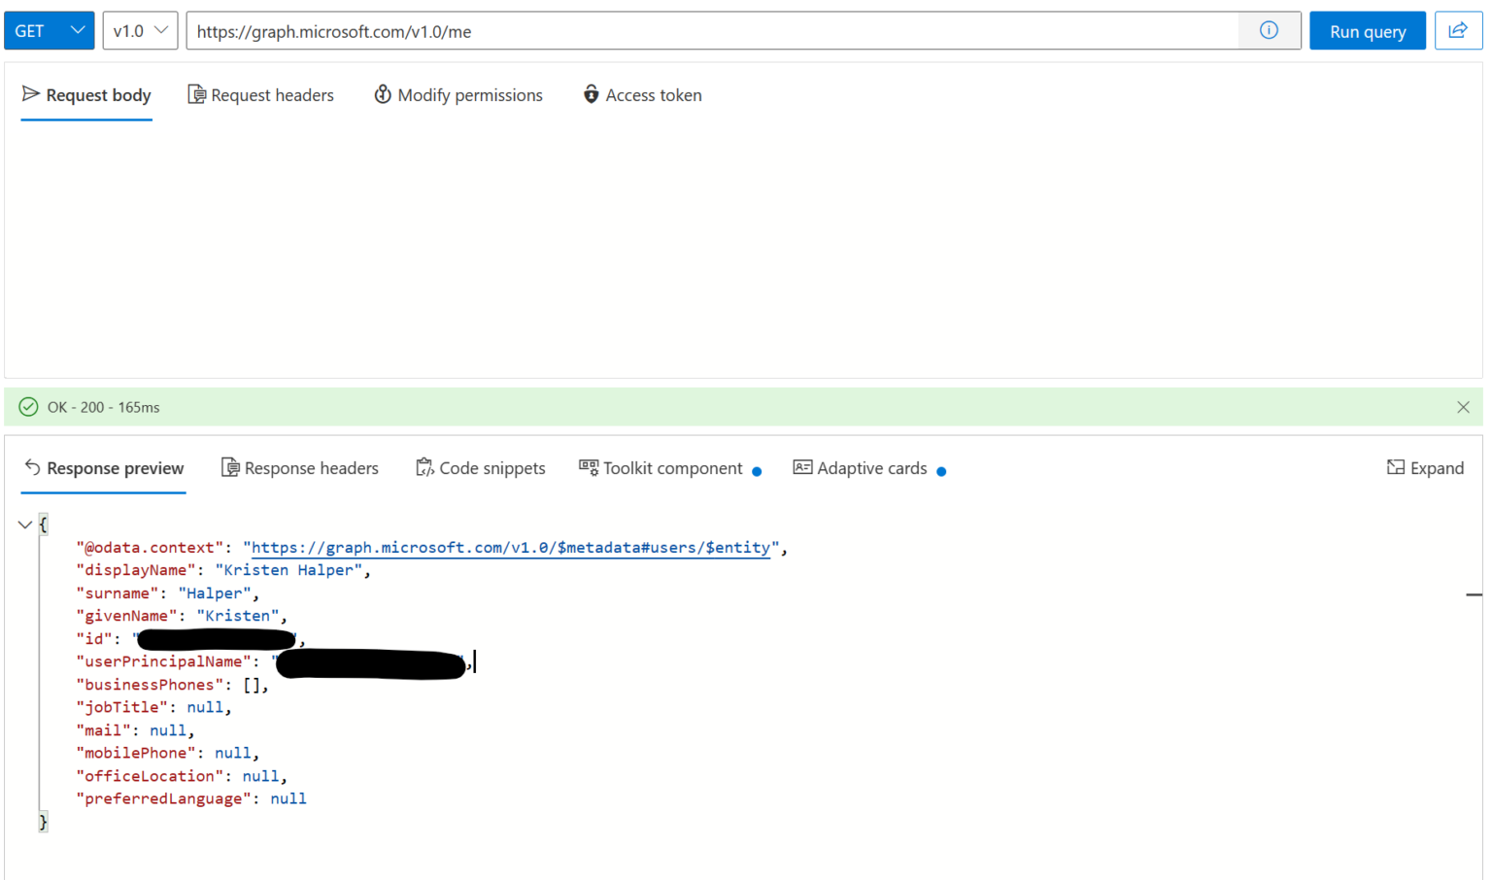Screen dimensions: 1492x880
Task: Click the Run query share icon
Action: tap(1458, 30)
